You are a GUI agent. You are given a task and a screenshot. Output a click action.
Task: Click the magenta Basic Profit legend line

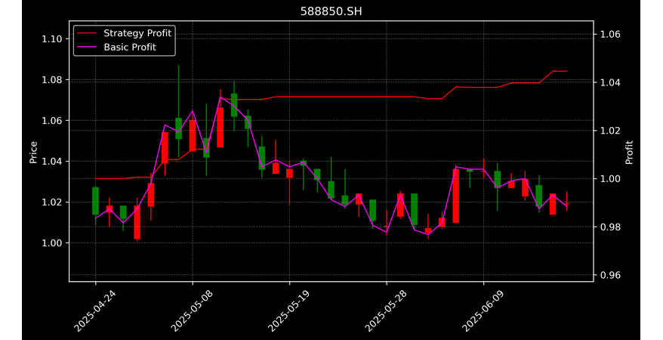[88, 48]
